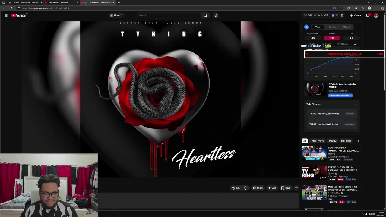This screenshot has height=217, width=386.
Task: Switch vidIQ panel to Overview tab
Action: click(x=332, y=27)
